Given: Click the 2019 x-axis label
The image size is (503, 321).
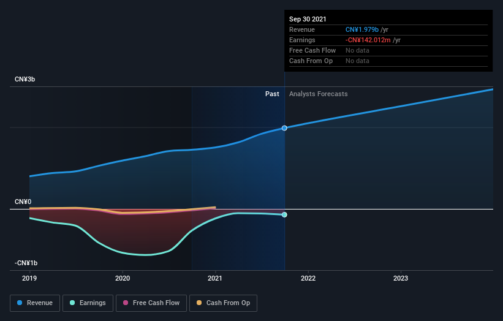Looking at the screenshot, I should [29, 278].
